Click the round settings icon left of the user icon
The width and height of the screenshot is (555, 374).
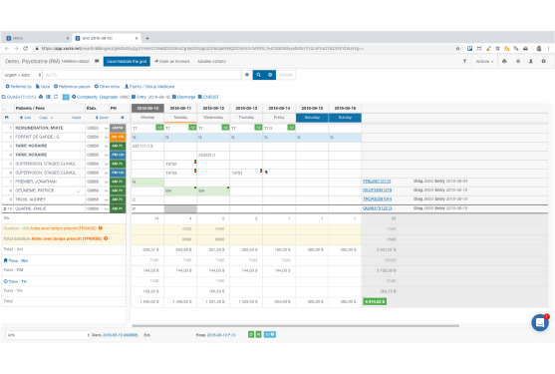pos(518,61)
